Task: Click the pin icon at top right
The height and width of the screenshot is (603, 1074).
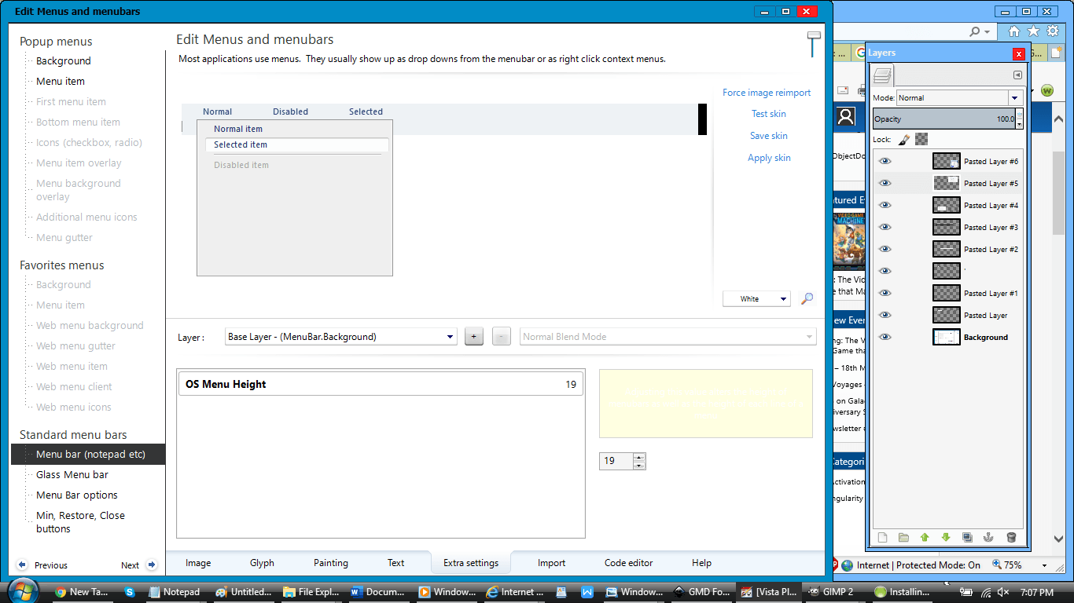Action: [813, 44]
